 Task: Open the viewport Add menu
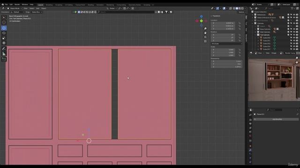click(x=37, y=8)
